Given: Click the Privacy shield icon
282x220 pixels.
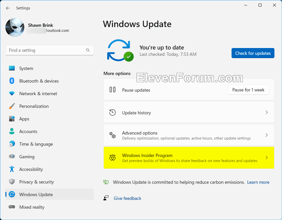Looking at the screenshot, I should coord(12,182).
